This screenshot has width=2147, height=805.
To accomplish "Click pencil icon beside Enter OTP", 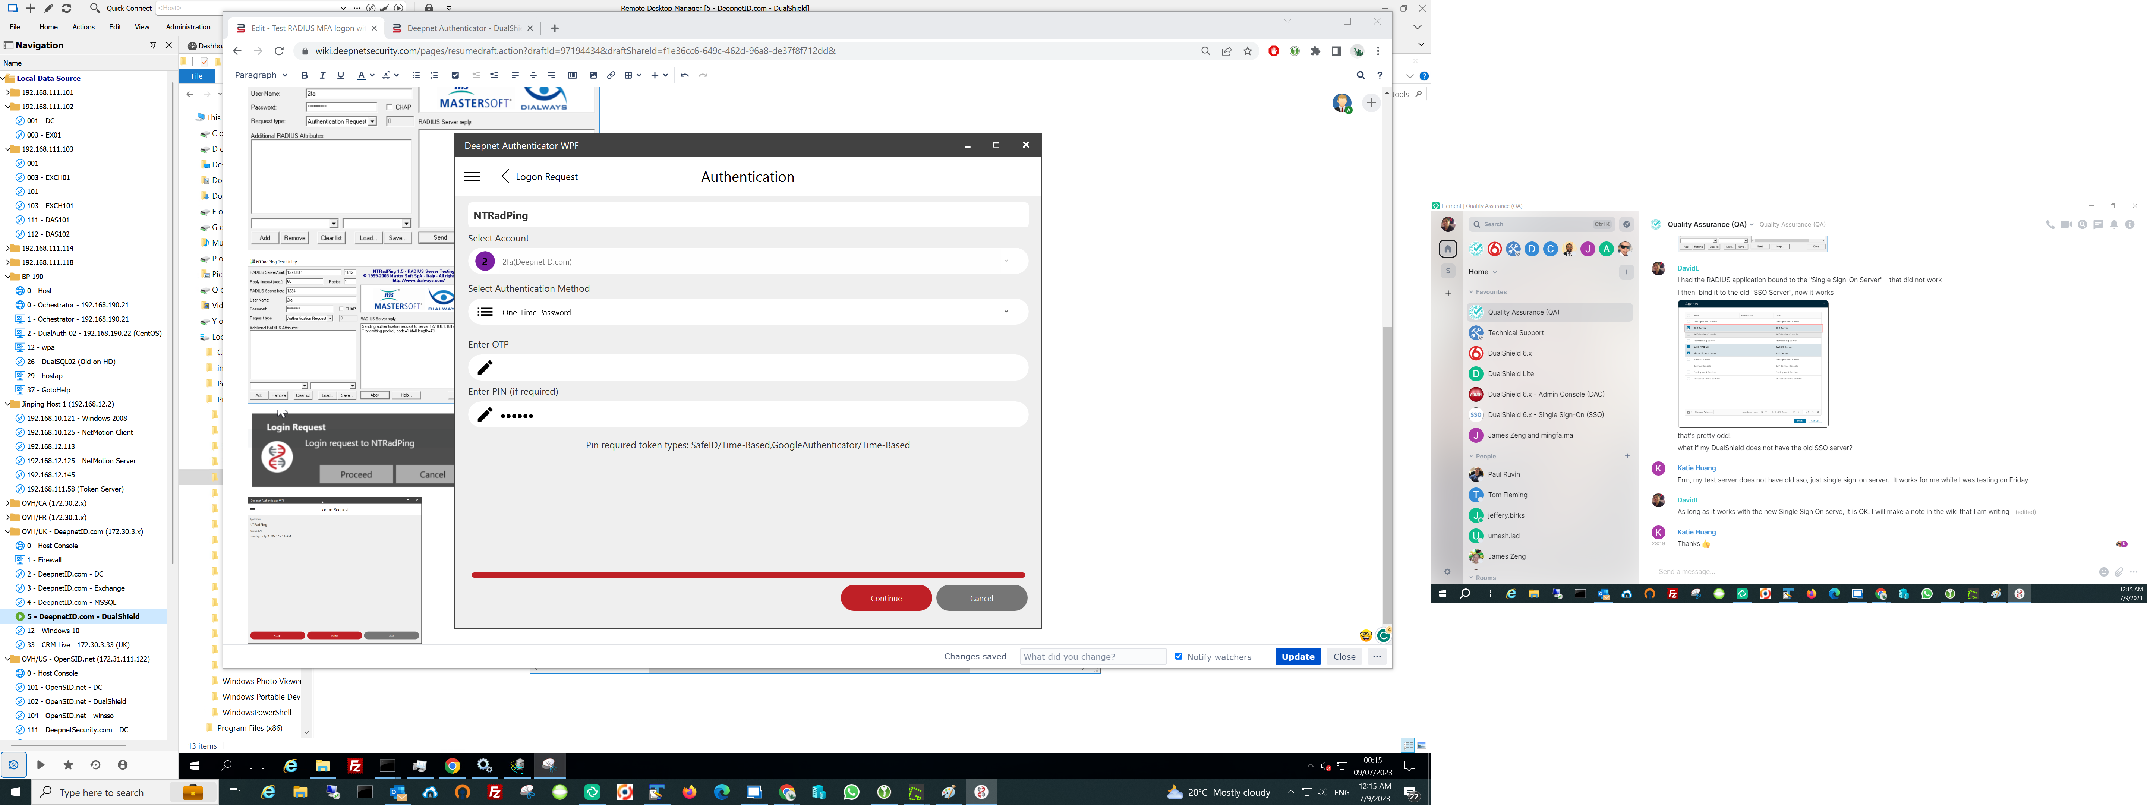I will [x=485, y=367].
